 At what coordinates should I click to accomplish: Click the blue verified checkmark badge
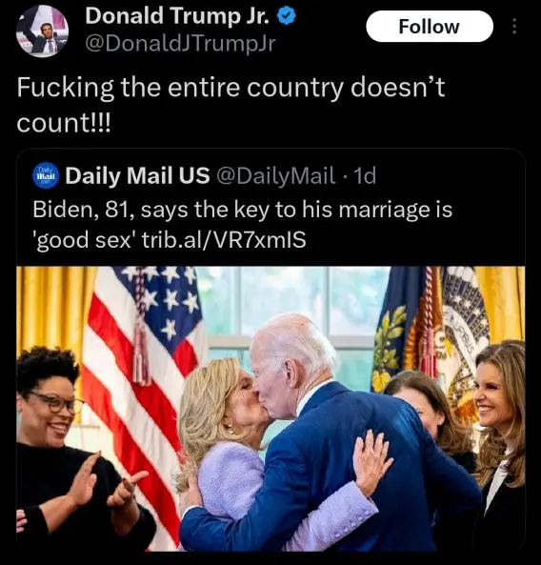(287, 16)
